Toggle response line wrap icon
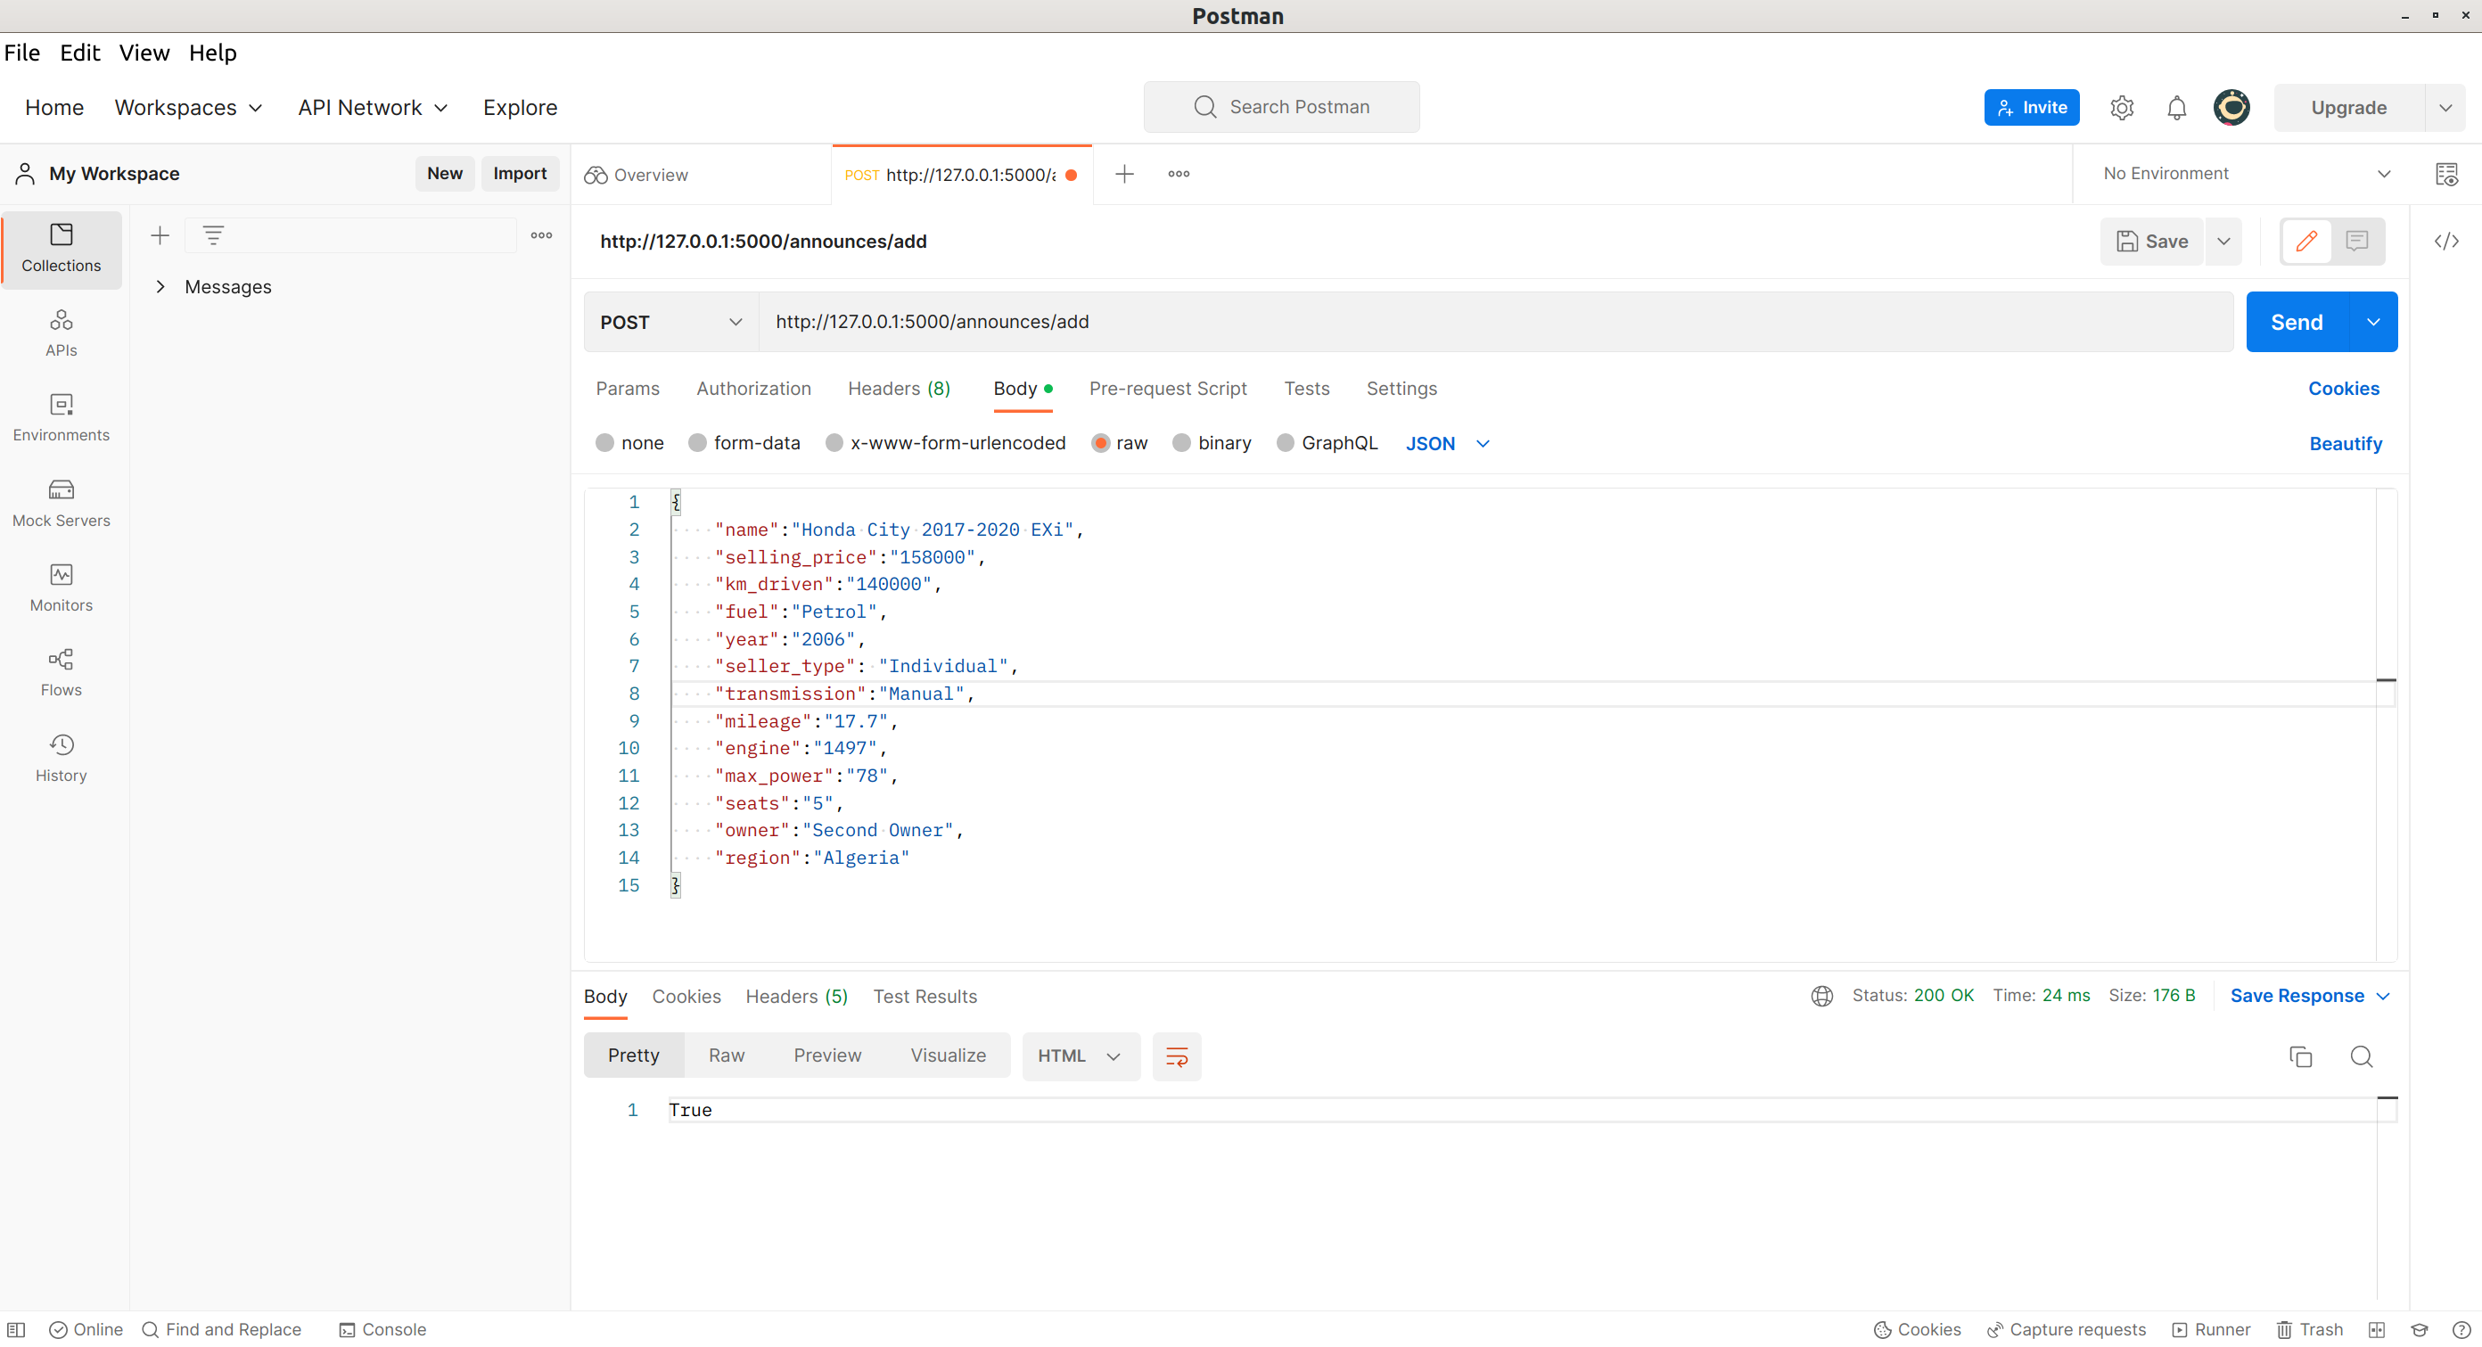This screenshot has width=2482, height=1347. [x=1177, y=1056]
